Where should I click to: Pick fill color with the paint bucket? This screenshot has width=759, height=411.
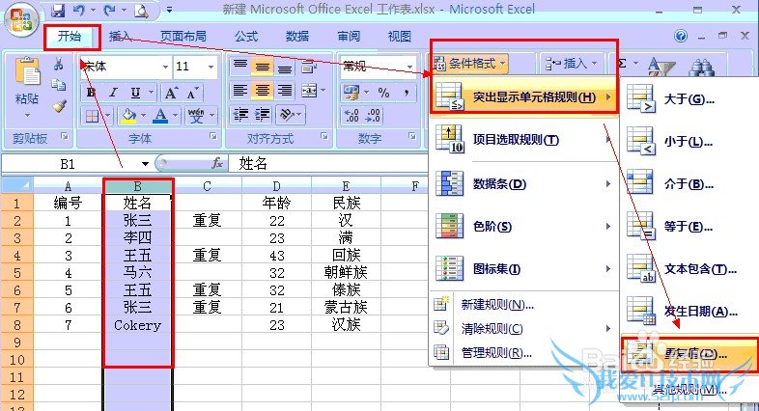pos(128,116)
